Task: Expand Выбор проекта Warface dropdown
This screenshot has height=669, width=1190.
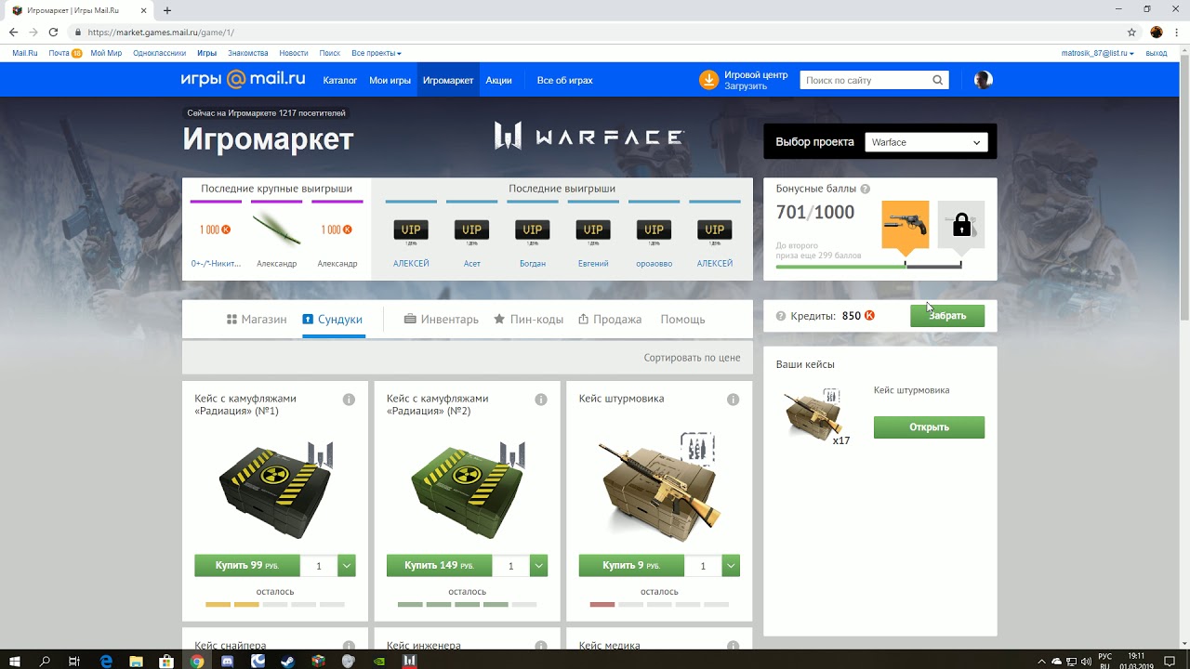Action: coord(925,142)
